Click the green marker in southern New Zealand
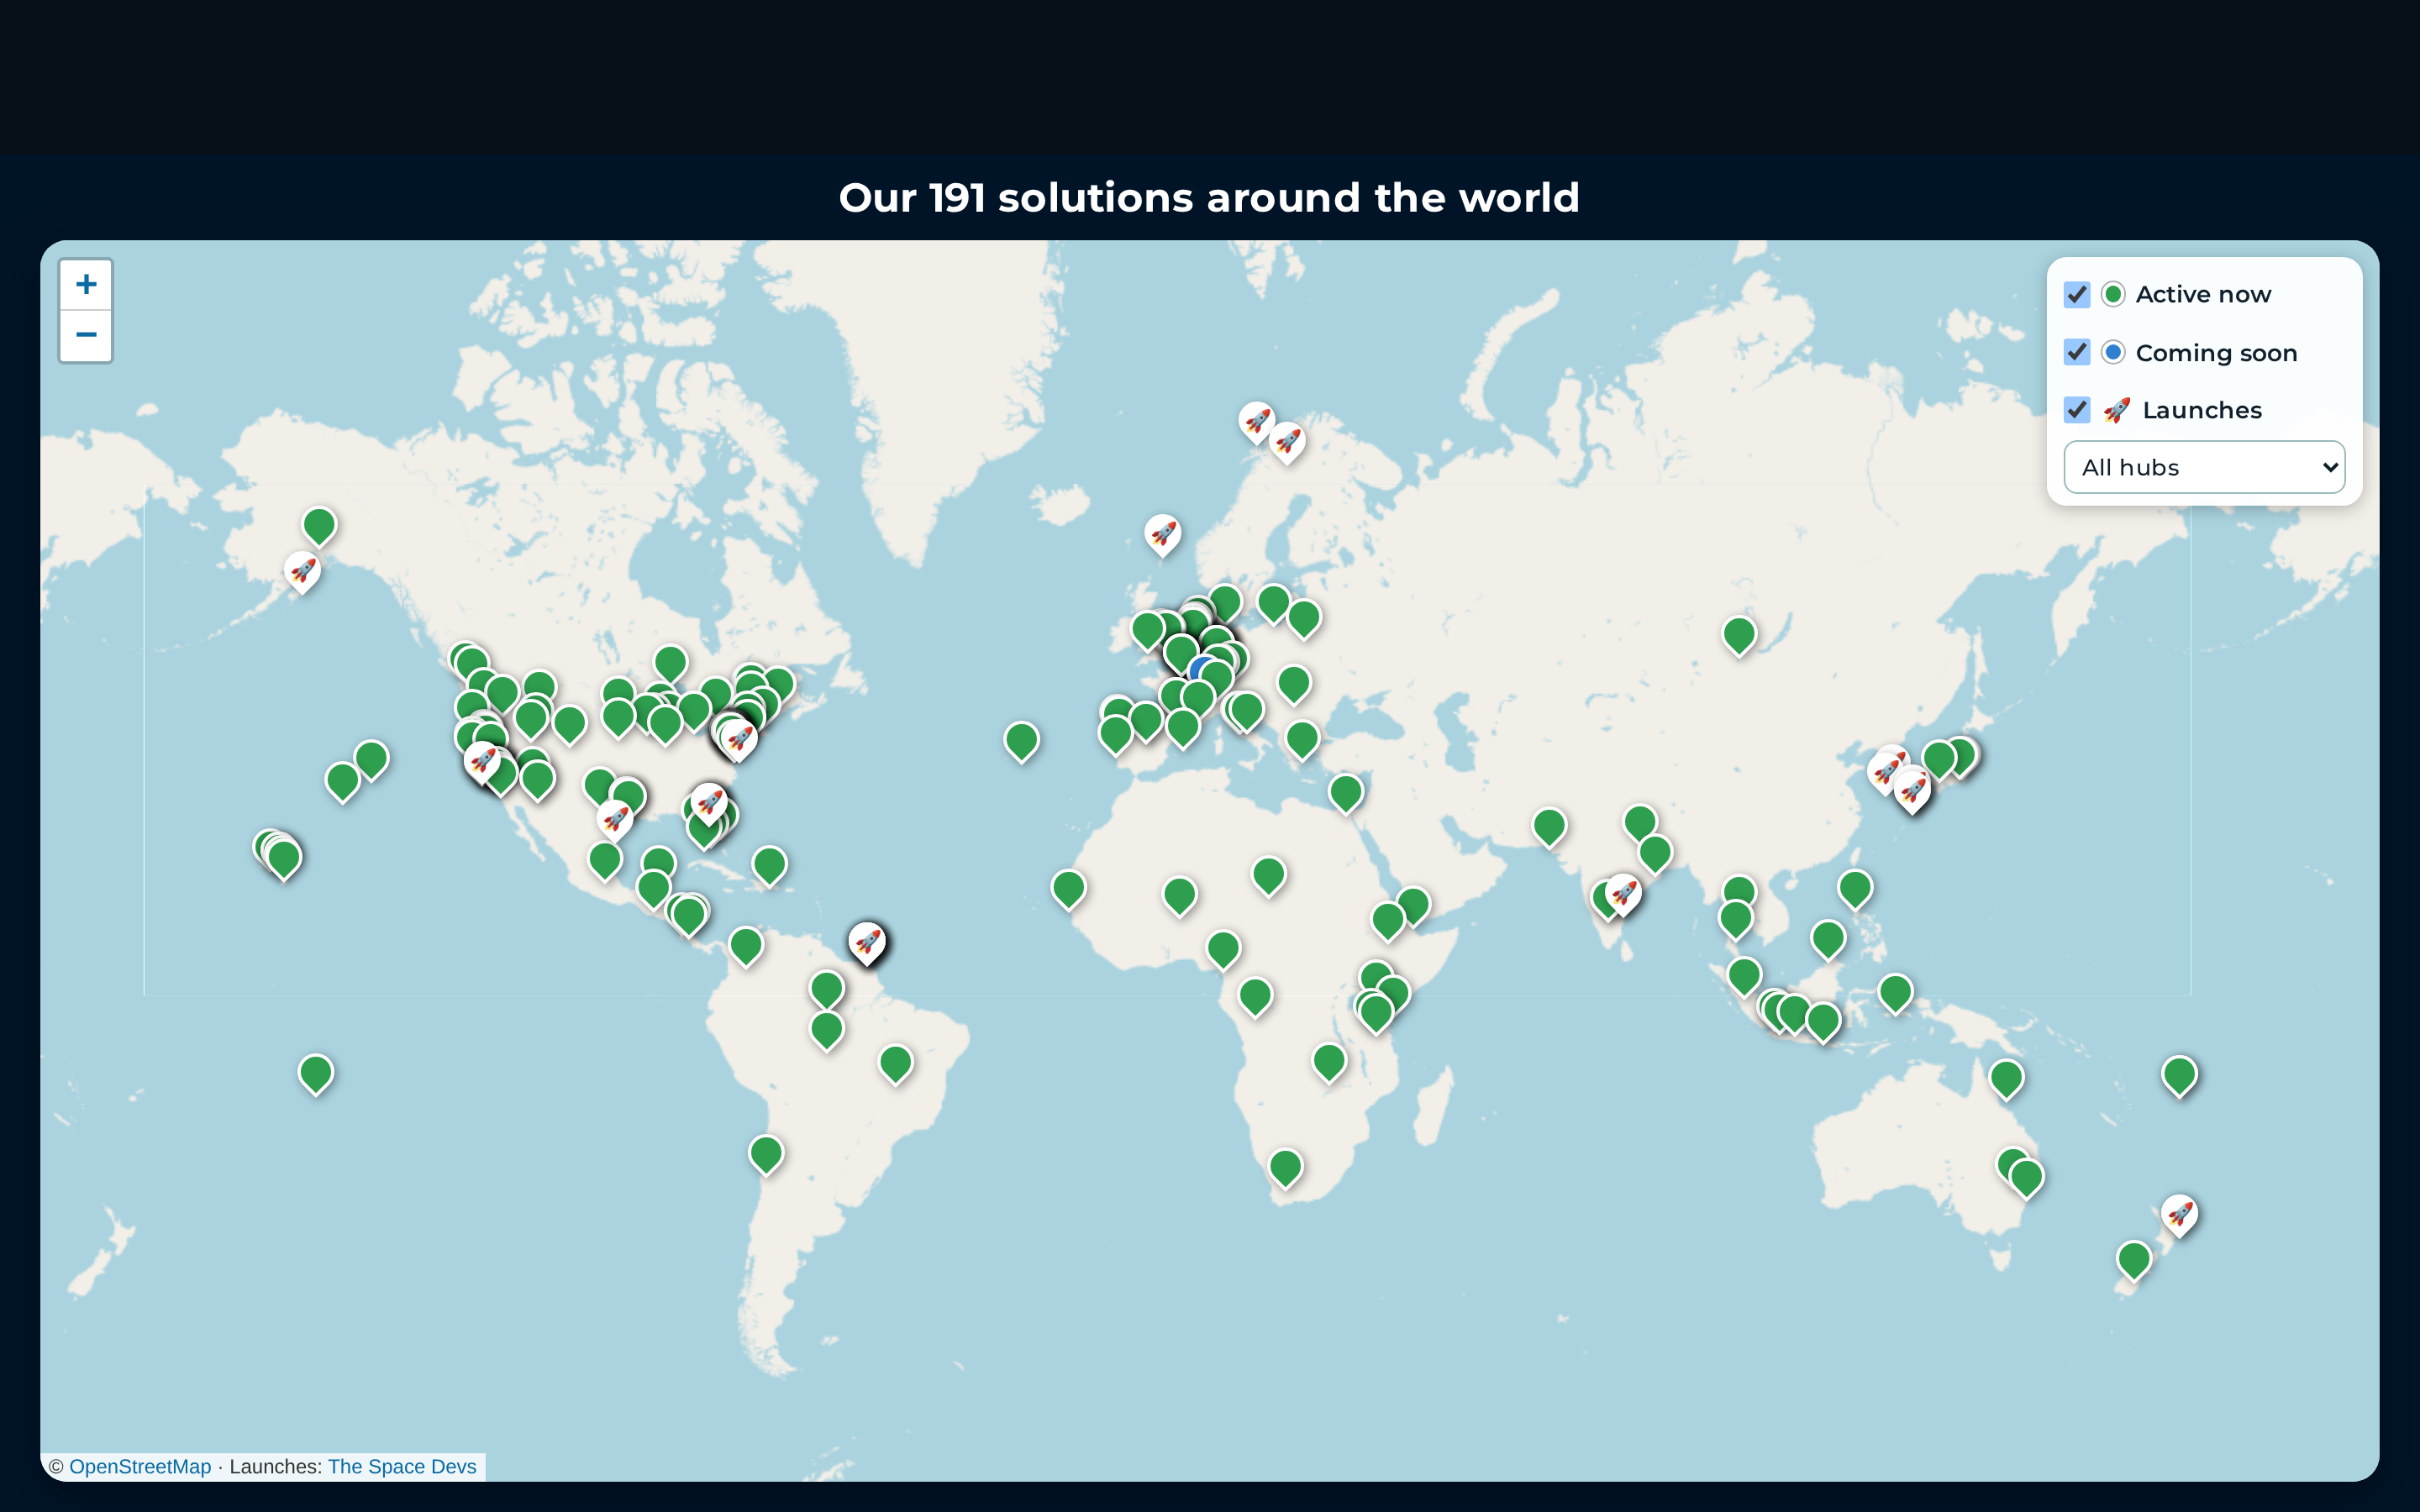 click(x=2133, y=1261)
